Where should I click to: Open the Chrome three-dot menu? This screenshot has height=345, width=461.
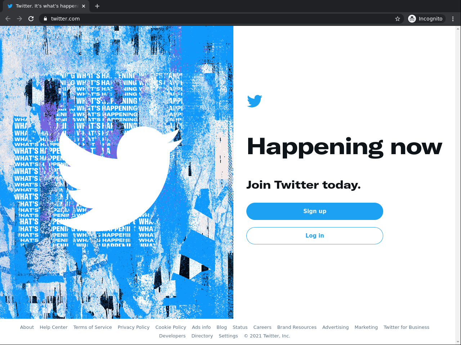tap(453, 19)
